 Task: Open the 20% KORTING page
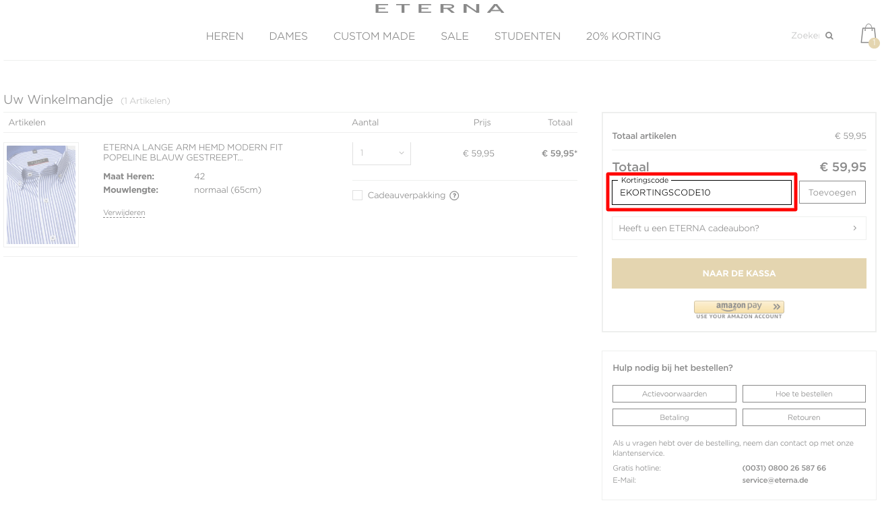click(623, 36)
